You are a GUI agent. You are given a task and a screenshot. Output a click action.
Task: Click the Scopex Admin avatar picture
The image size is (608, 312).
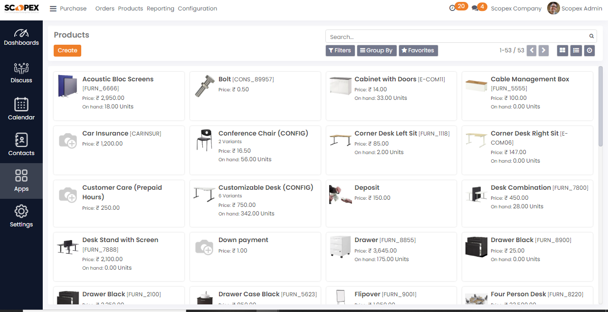click(x=553, y=8)
